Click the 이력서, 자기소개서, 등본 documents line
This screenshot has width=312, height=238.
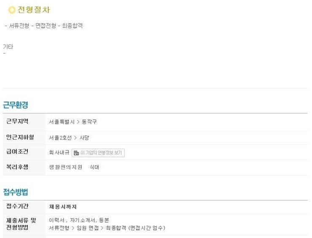coord(79,220)
